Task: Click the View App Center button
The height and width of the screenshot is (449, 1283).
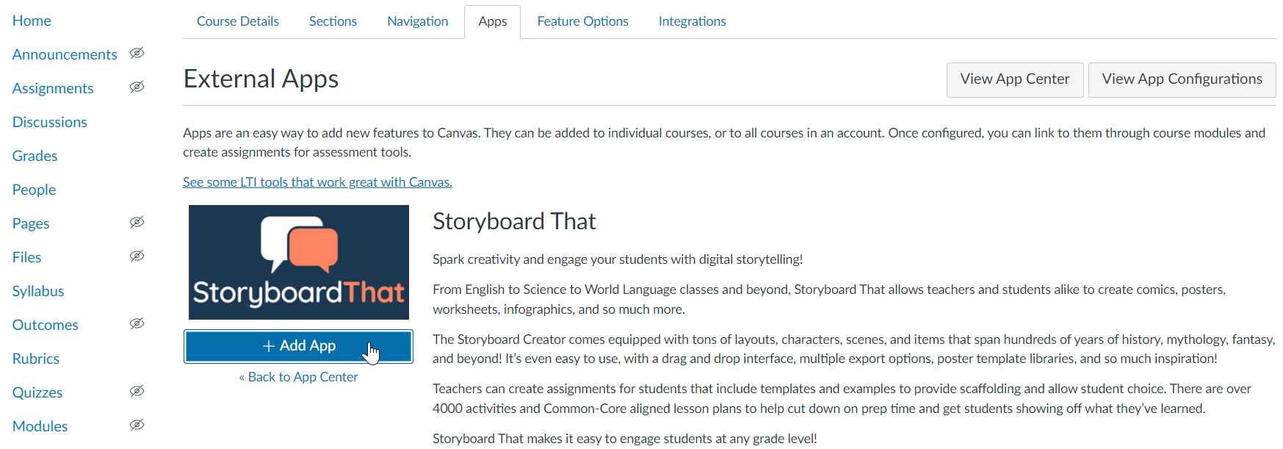Action: (x=1015, y=79)
